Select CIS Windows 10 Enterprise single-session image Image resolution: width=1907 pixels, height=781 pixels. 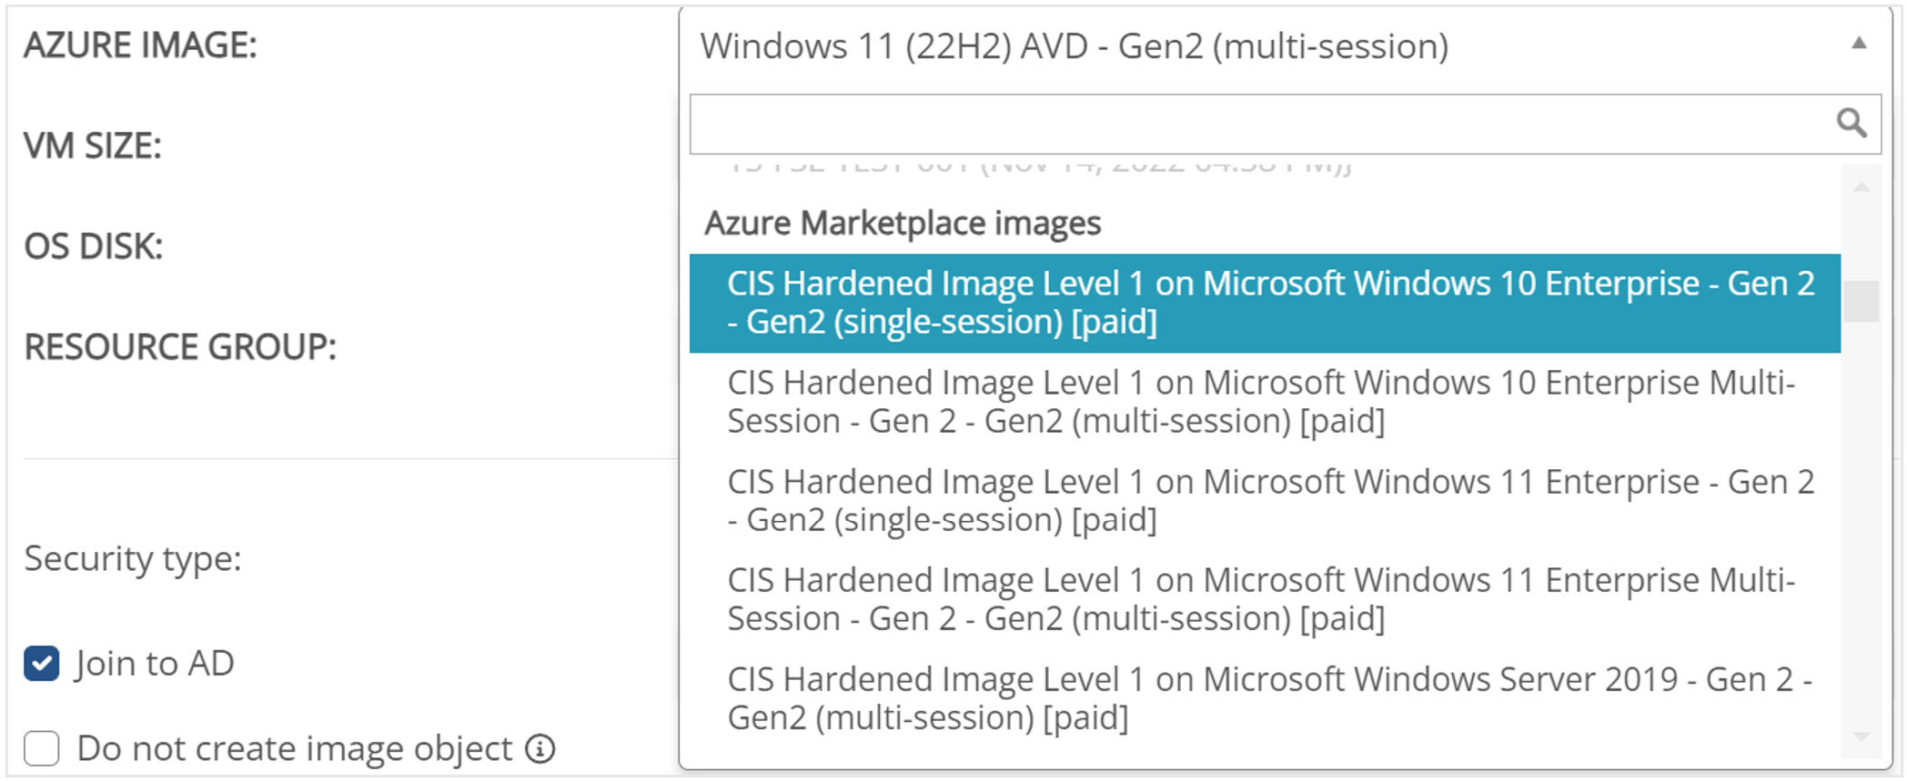pyautogui.click(x=1265, y=303)
